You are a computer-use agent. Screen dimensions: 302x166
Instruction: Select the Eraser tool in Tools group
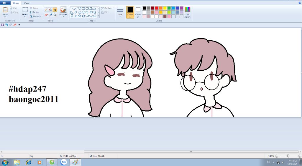click(46, 15)
